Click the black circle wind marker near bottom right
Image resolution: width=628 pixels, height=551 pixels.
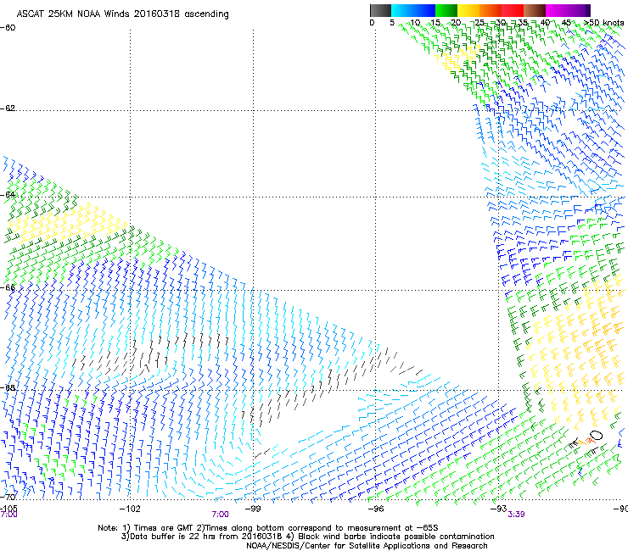[597, 436]
